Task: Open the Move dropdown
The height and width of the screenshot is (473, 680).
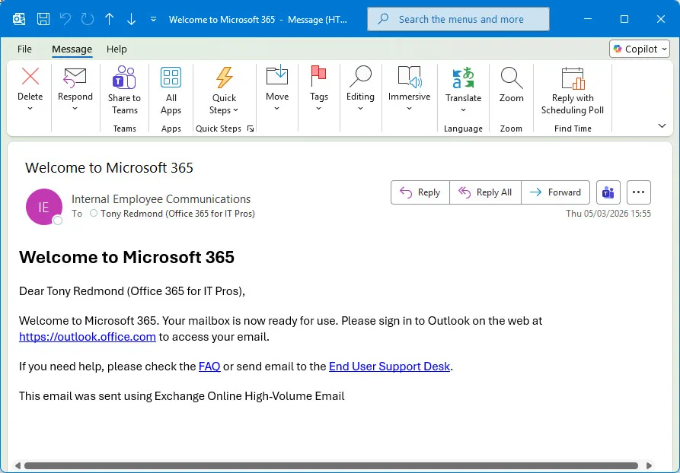Action: 277,108
